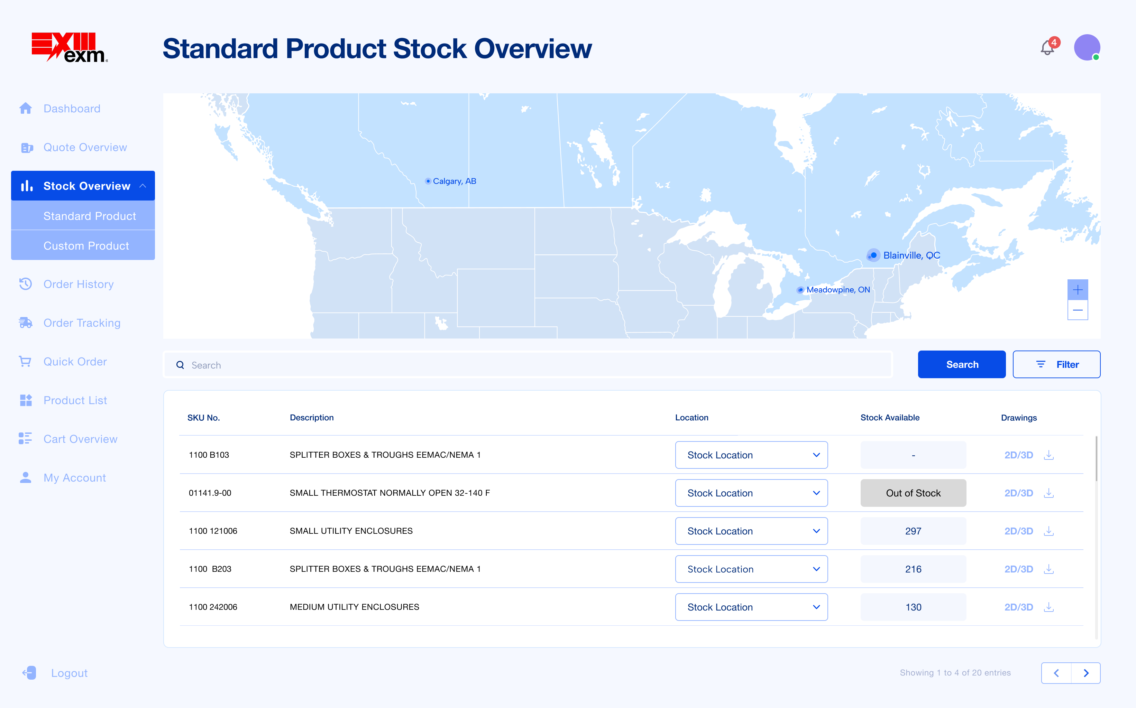Click into the Search input field
Viewport: 1136px width, 708px height.
pos(527,365)
